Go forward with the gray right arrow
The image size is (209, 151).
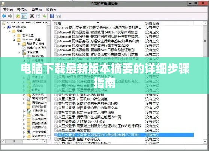(x=10, y=16)
